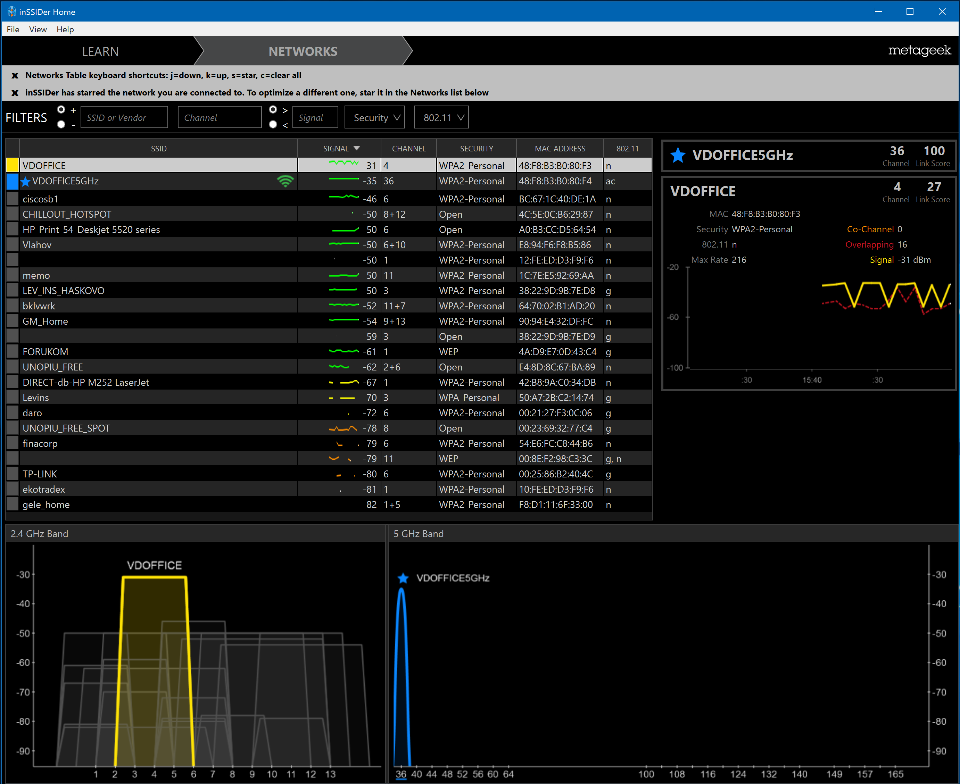Select the ekotradex network row
This screenshot has height=784, width=960.
click(329, 490)
